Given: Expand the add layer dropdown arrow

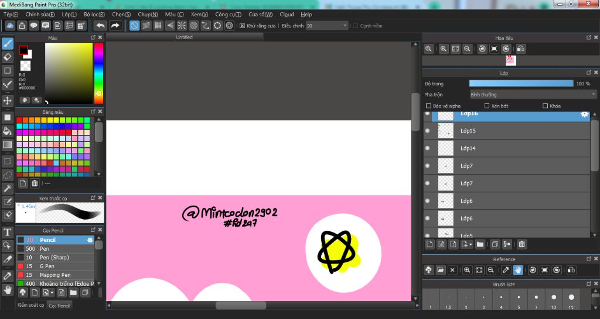Looking at the screenshot, I should tap(471, 244).
